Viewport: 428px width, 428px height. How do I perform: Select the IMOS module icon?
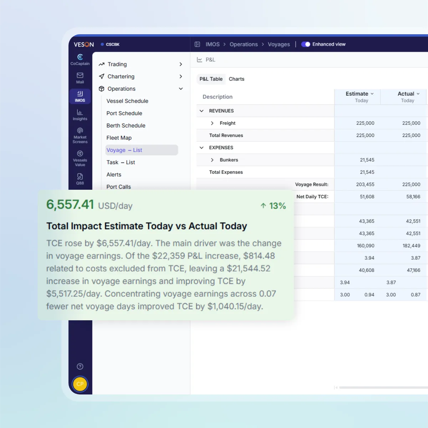tap(80, 96)
